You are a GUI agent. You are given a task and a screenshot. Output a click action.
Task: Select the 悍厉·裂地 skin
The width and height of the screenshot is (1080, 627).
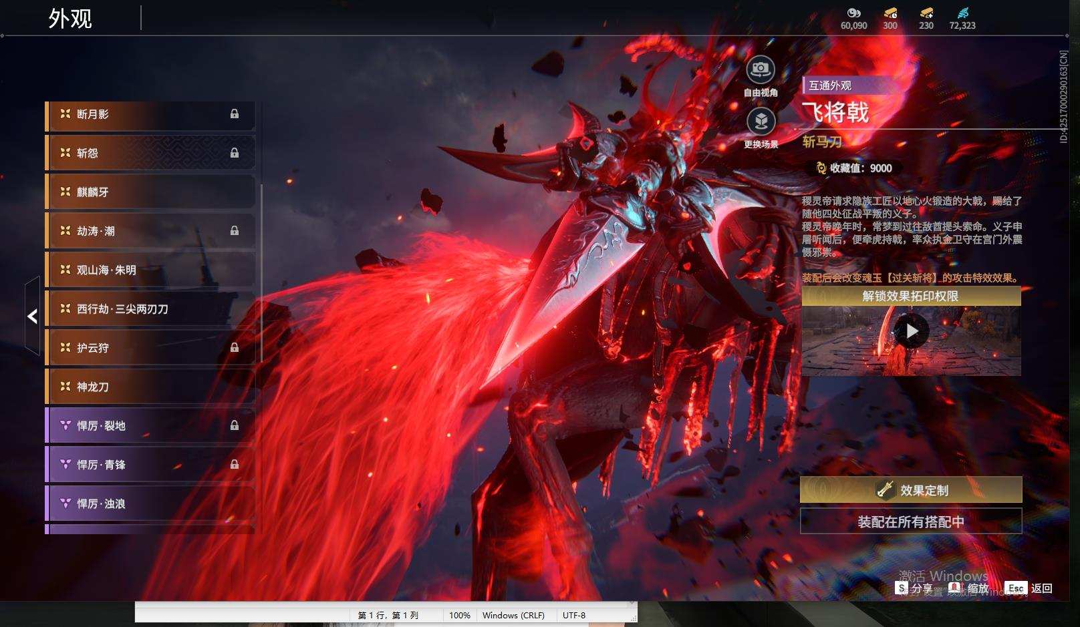point(150,426)
